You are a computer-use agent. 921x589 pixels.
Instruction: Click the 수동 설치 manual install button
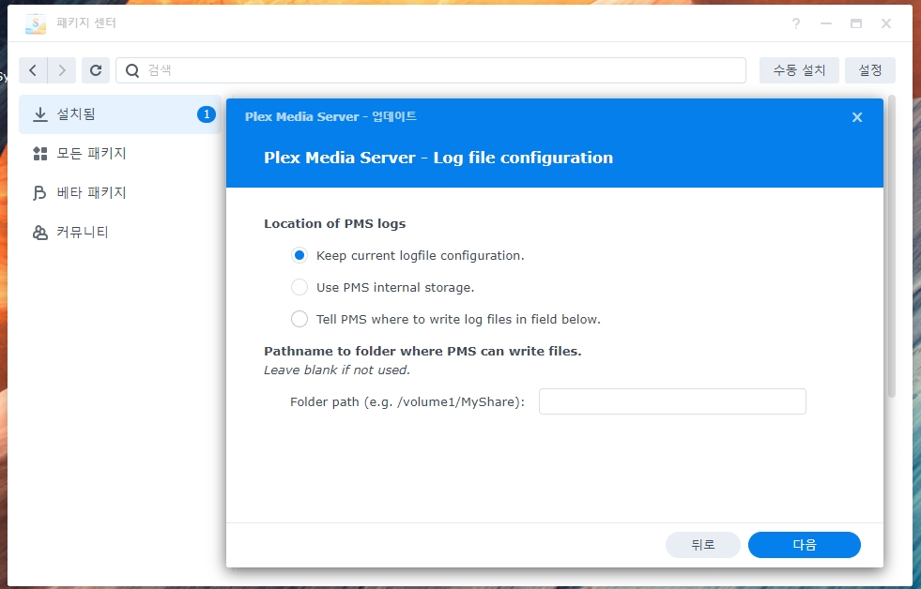pyautogui.click(x=799, y=70)
